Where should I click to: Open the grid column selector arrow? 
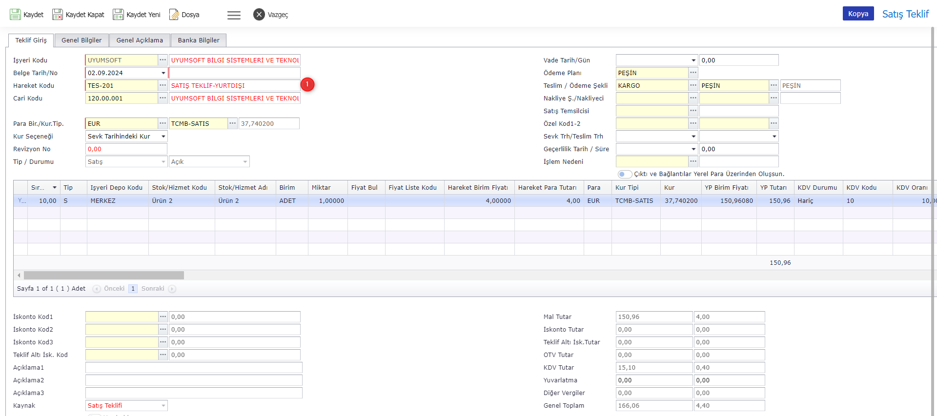point(55,188)
